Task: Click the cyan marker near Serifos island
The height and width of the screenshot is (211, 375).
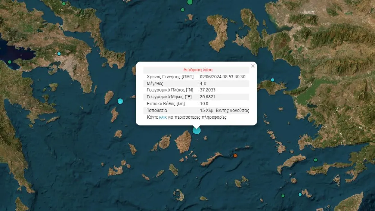Action: 120,101
